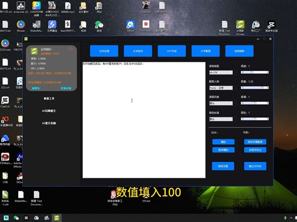Click the 更换皮肤 link in the account card
The image size is (297, 222).
coord(66,88)
